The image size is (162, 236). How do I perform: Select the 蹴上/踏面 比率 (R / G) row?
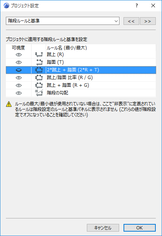click(81, 78)
